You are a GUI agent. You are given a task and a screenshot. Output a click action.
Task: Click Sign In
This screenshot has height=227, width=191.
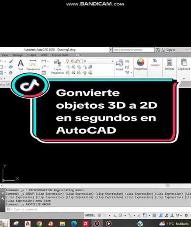(x=170, y=50)
